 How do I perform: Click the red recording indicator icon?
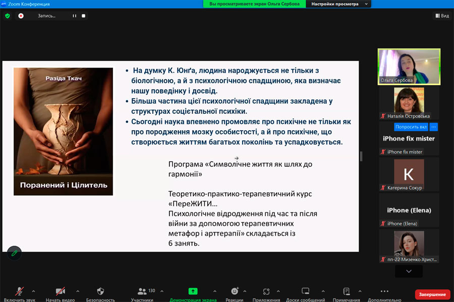point(21,16)
